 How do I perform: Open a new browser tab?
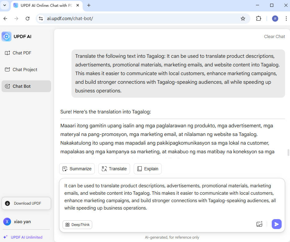[x=89, y=5]
